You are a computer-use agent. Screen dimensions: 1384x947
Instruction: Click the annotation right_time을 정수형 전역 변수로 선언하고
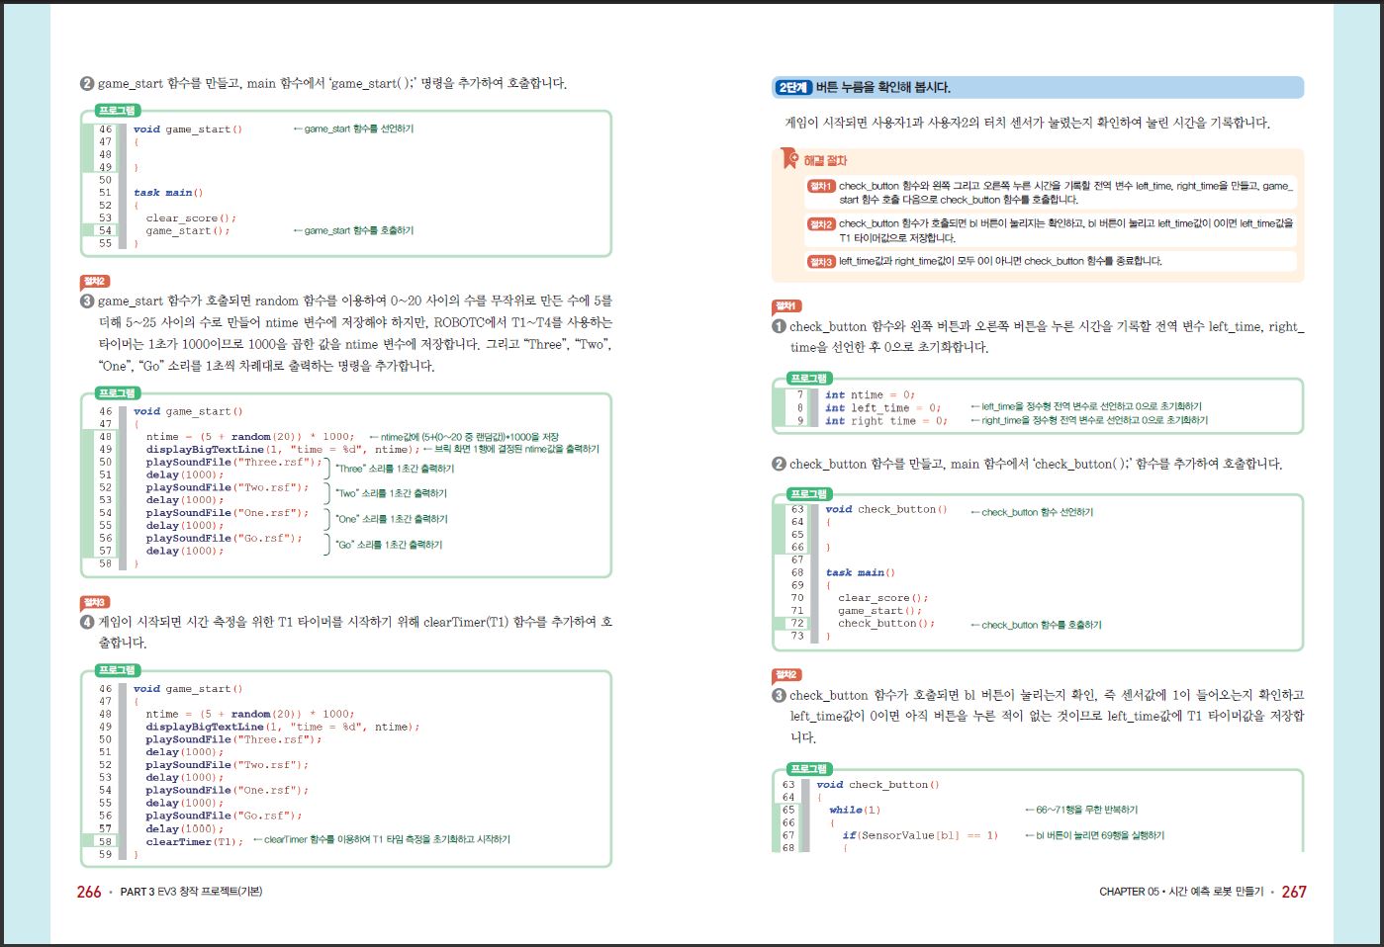click(1088, 420)
